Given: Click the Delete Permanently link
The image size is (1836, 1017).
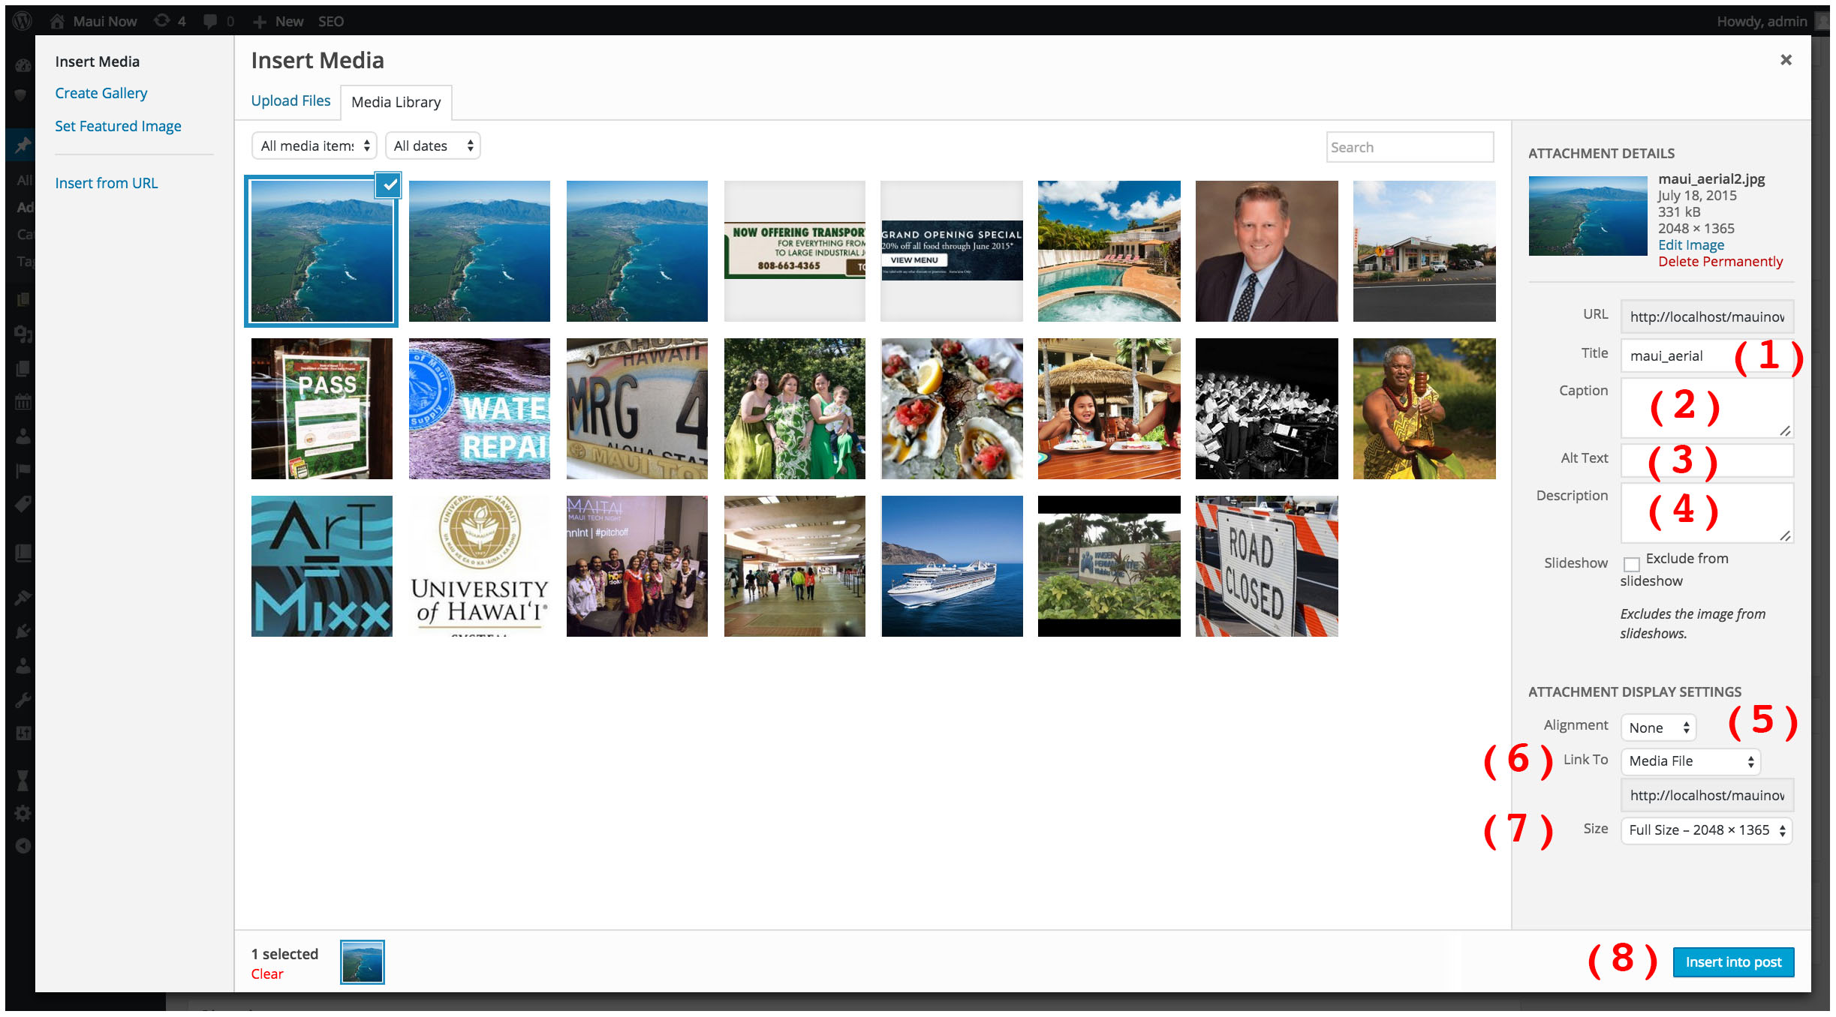Looking at the screenshot, I should (x=1720, y=262).
